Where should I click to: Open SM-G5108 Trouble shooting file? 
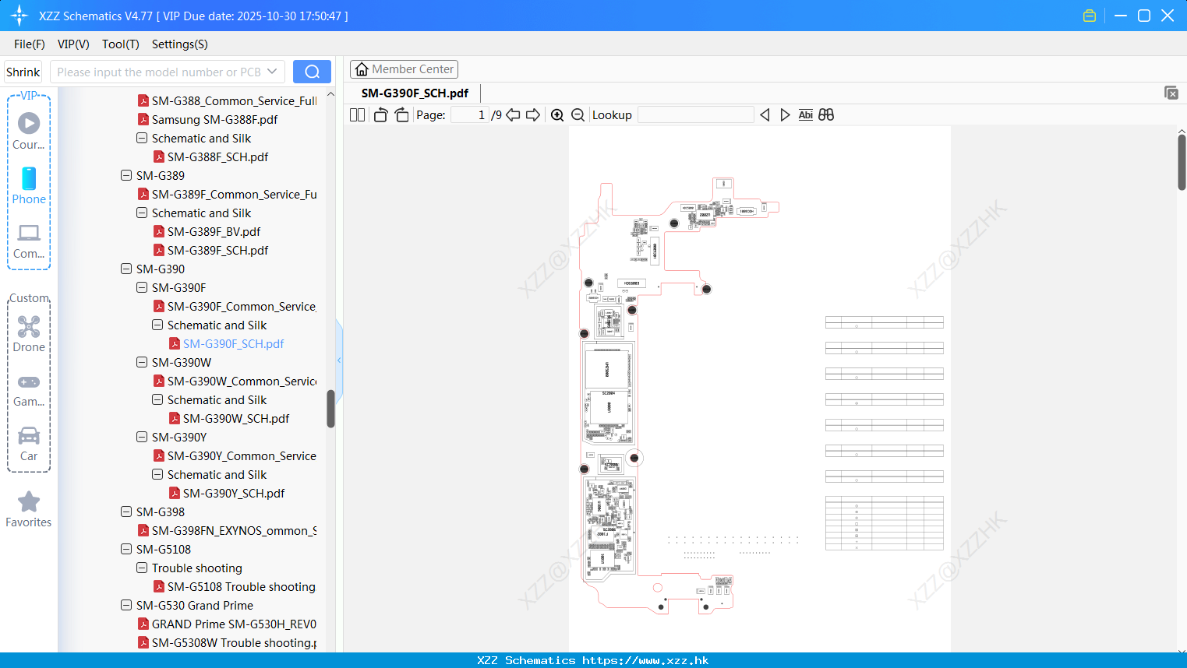241,586
